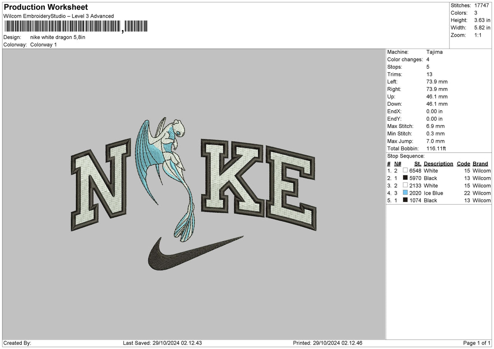The image size is (494, 349).
Task: Click thread number '6548' in stop 1
Action: (415, 170)
